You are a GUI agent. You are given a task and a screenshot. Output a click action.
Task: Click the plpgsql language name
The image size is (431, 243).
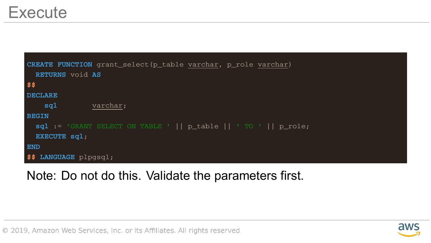(x=94, y=157)
